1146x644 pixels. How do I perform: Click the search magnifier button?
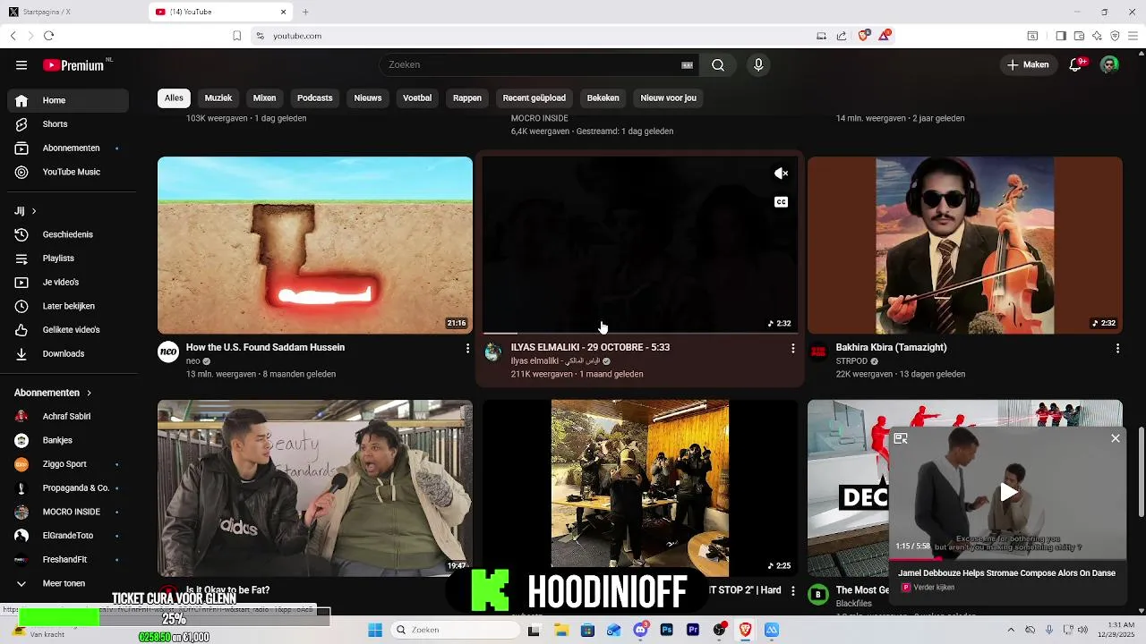point(718,65)
